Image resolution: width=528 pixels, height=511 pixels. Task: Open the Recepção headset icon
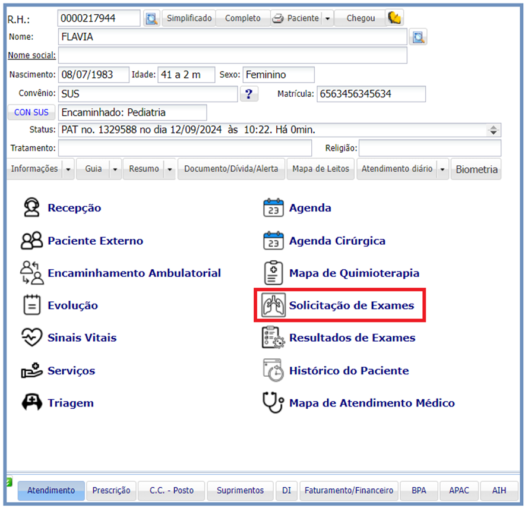(x=31, y=207)
